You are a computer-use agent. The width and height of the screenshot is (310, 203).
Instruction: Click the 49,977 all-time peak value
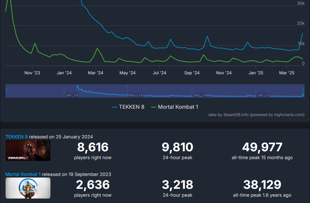262,147
